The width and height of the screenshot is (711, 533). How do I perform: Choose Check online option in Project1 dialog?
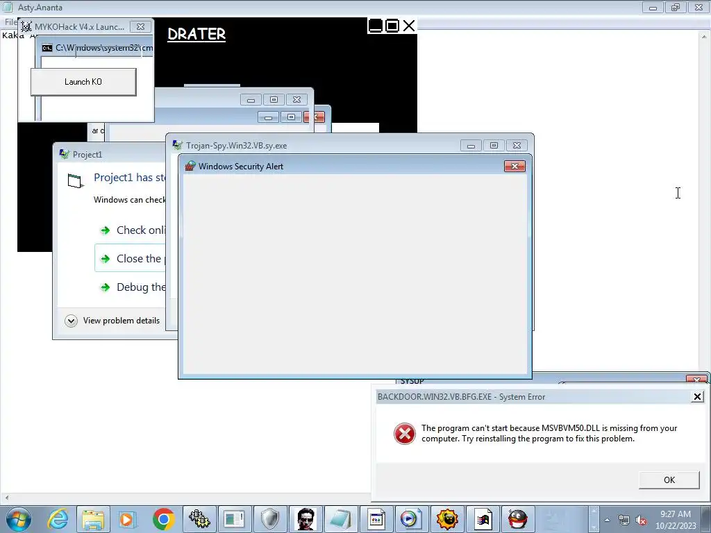pyautogui.click(x=131, y=230)
